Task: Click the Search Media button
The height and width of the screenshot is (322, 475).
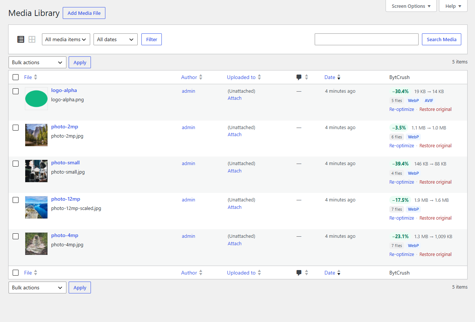Action: coord(442,39)
